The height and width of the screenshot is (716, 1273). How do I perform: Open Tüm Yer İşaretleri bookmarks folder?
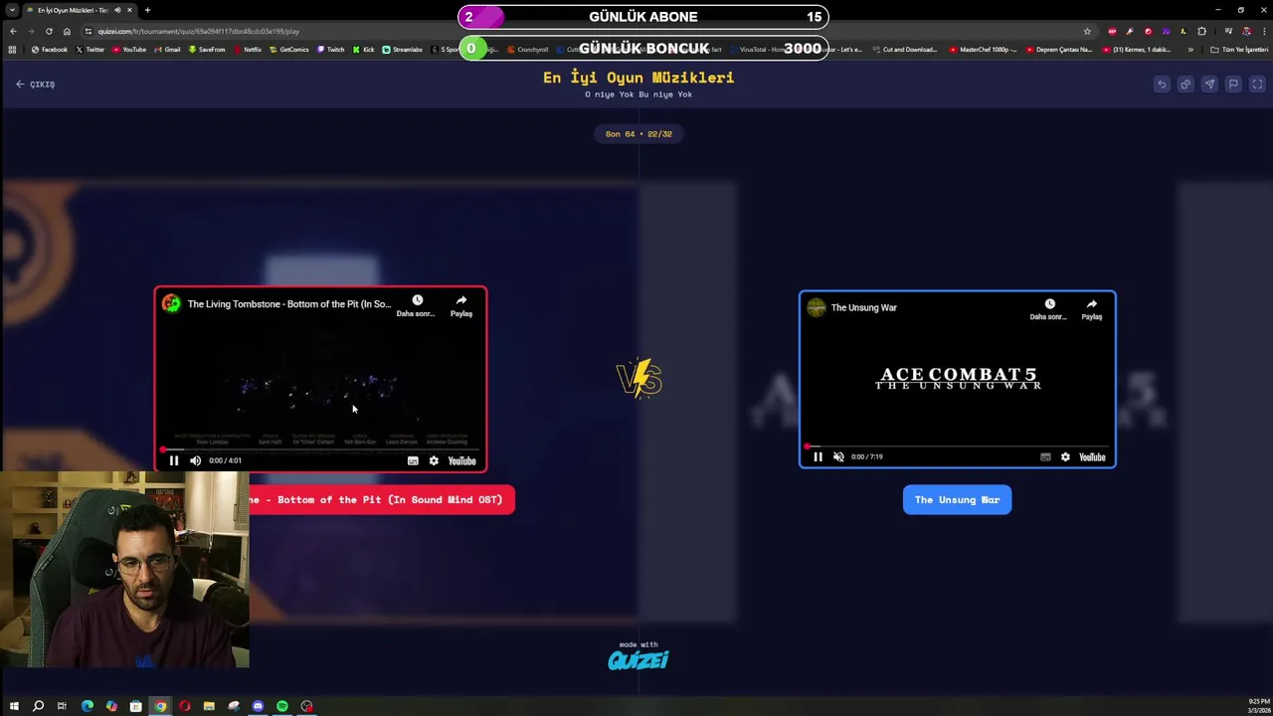[1239, 49]
